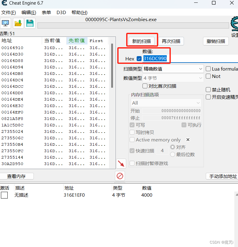The image size is (238, 247).
Task: Open the 数值类型 4 字节 dropdown
Action: (x=173, y=78)
